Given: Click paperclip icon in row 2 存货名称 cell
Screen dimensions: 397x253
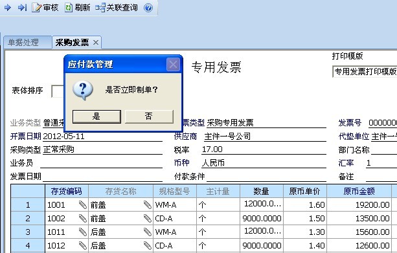Looking at the screenshot, I should 148,218.
